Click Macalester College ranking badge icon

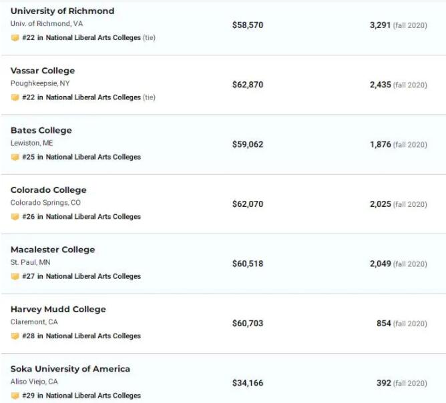click(15, 276)
